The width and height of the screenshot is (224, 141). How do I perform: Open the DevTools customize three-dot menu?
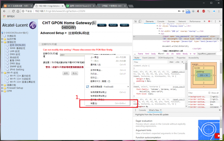click(x=215, y=21)
